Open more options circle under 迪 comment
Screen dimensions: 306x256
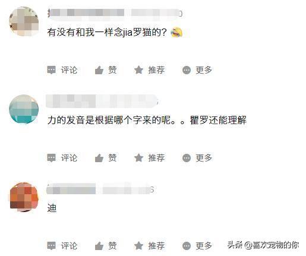click(x=187, y=246)
